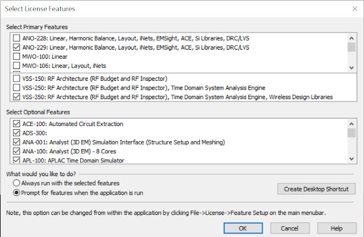Confirm selection with the OK button
The width and height of the screenshot is (364, 237).
[x=243, y=228]
